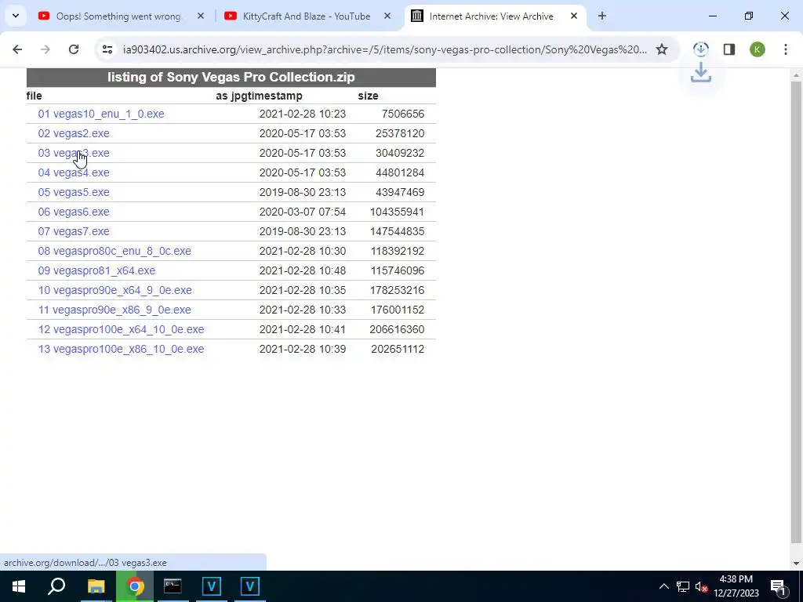Open Chrome downloads icon in toolbar

[x=700, y=49]
